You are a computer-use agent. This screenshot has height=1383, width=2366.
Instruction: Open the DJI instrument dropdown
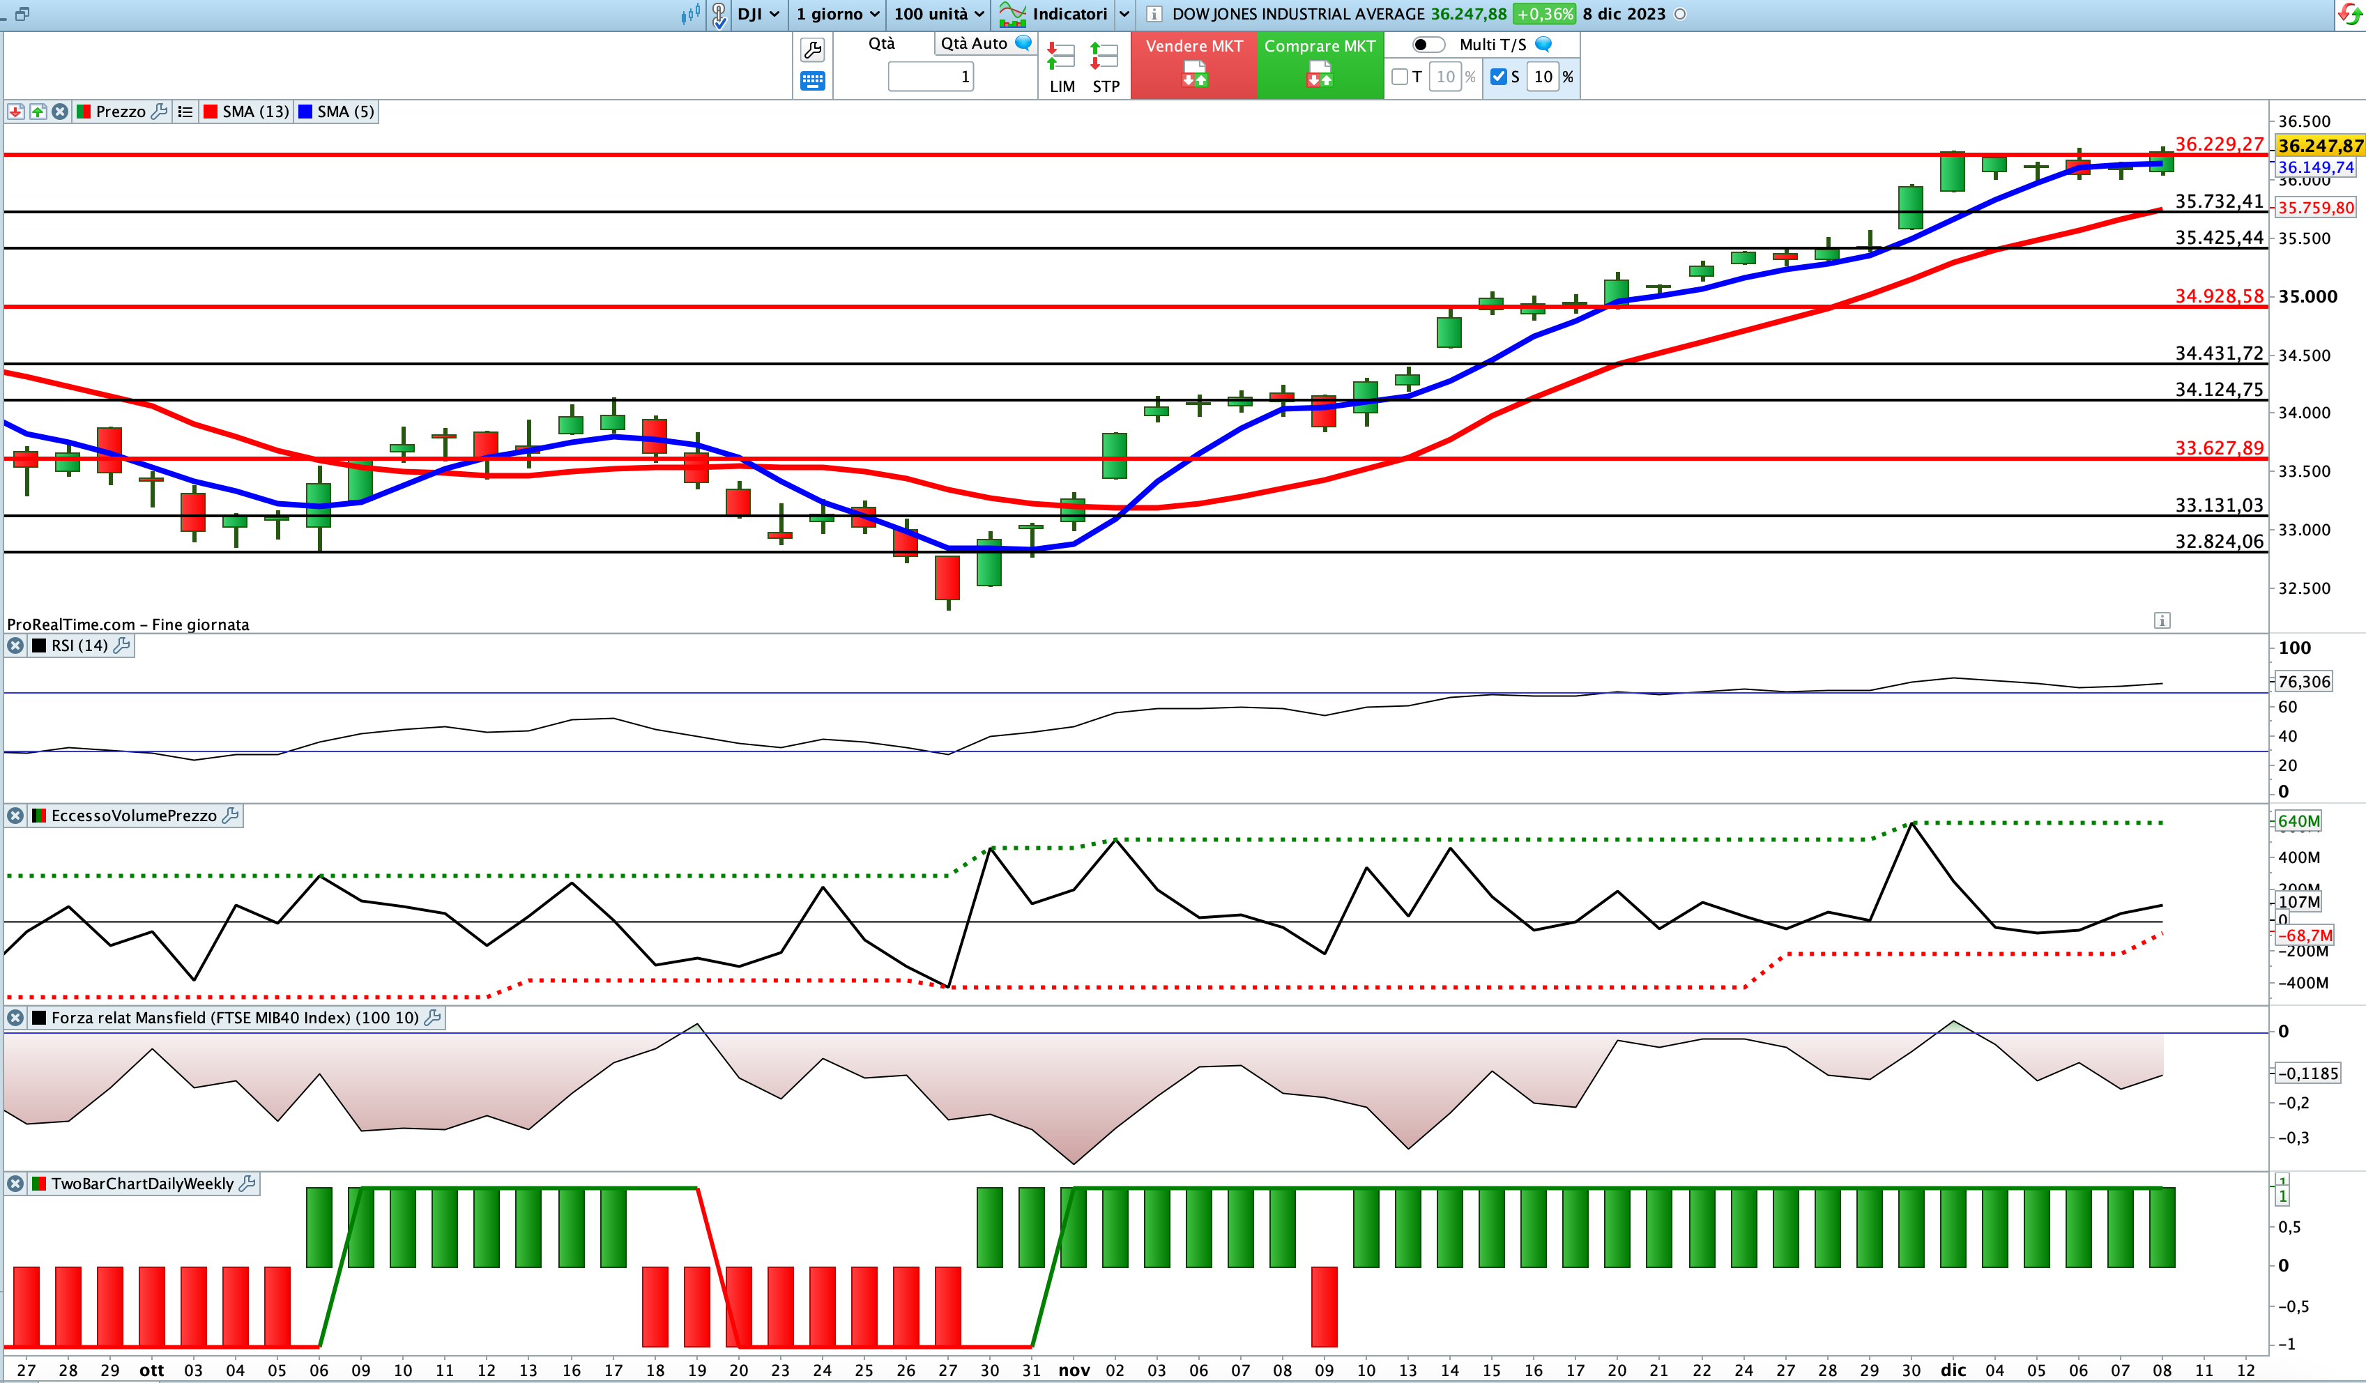(x=758, y=14)
